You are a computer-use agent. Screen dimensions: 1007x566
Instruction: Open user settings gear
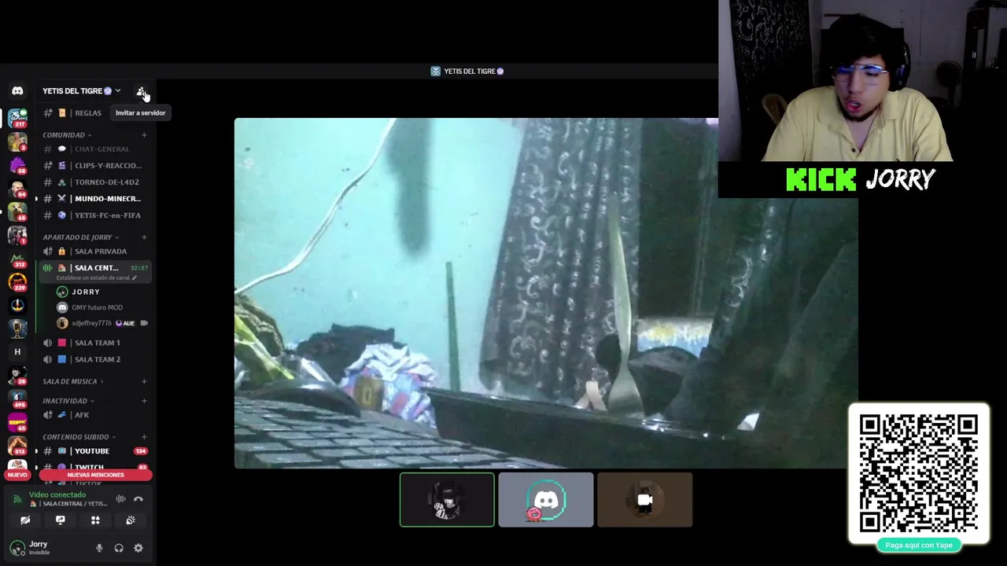[138, 548]
